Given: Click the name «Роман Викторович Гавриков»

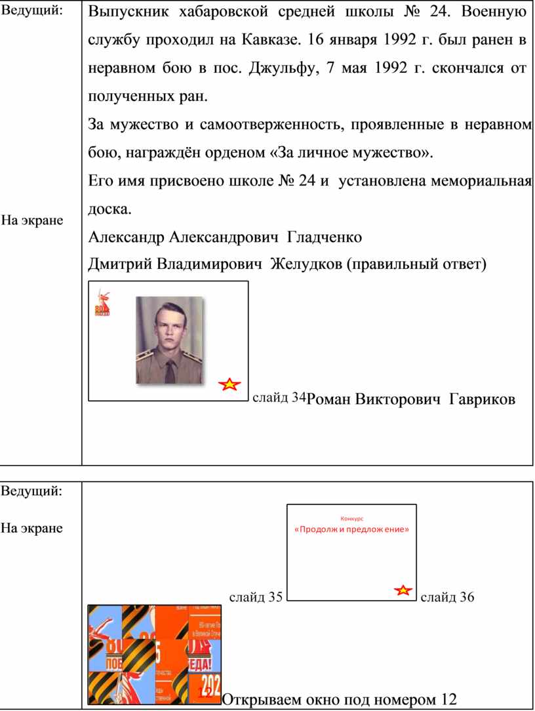Looking at the screenshot, I should [x=411, y=399].
